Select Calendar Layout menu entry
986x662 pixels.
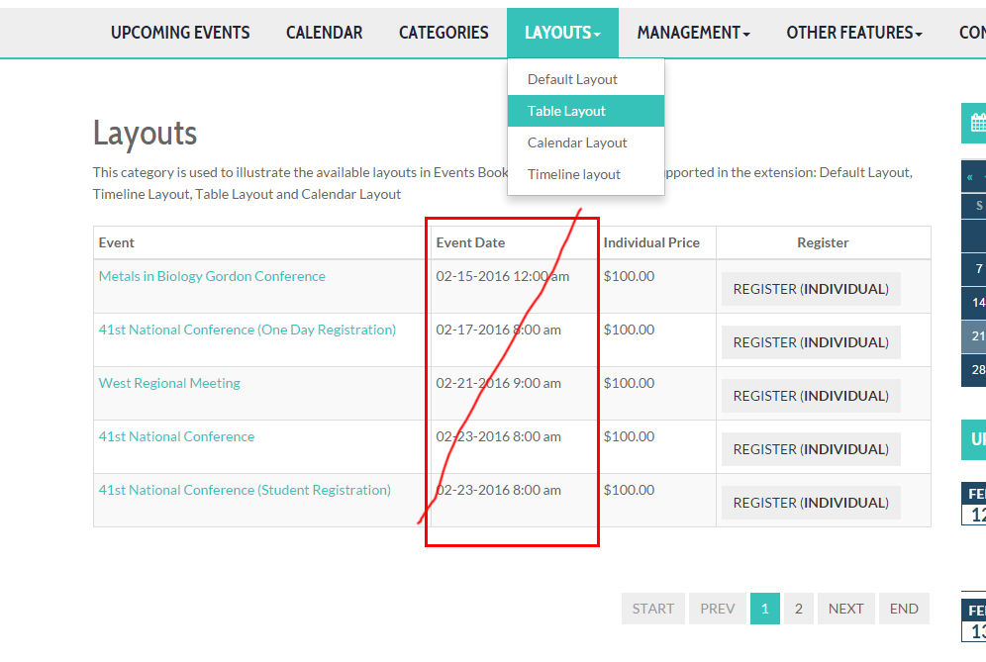point(577,142)
